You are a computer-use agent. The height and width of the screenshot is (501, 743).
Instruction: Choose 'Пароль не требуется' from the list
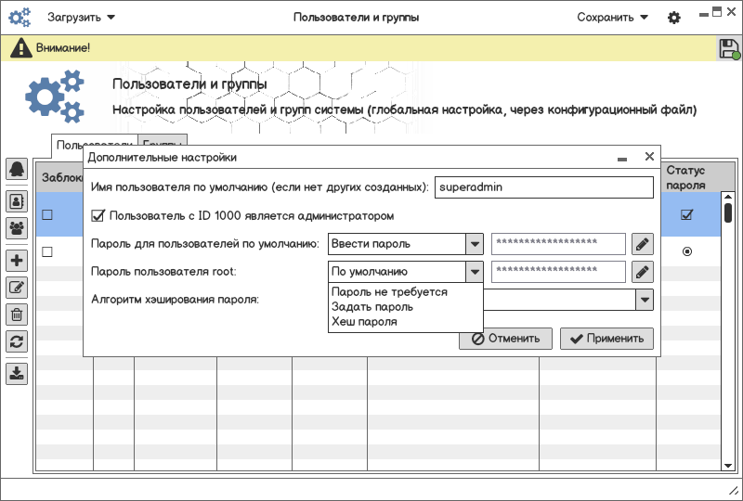(x=390, y=292)
